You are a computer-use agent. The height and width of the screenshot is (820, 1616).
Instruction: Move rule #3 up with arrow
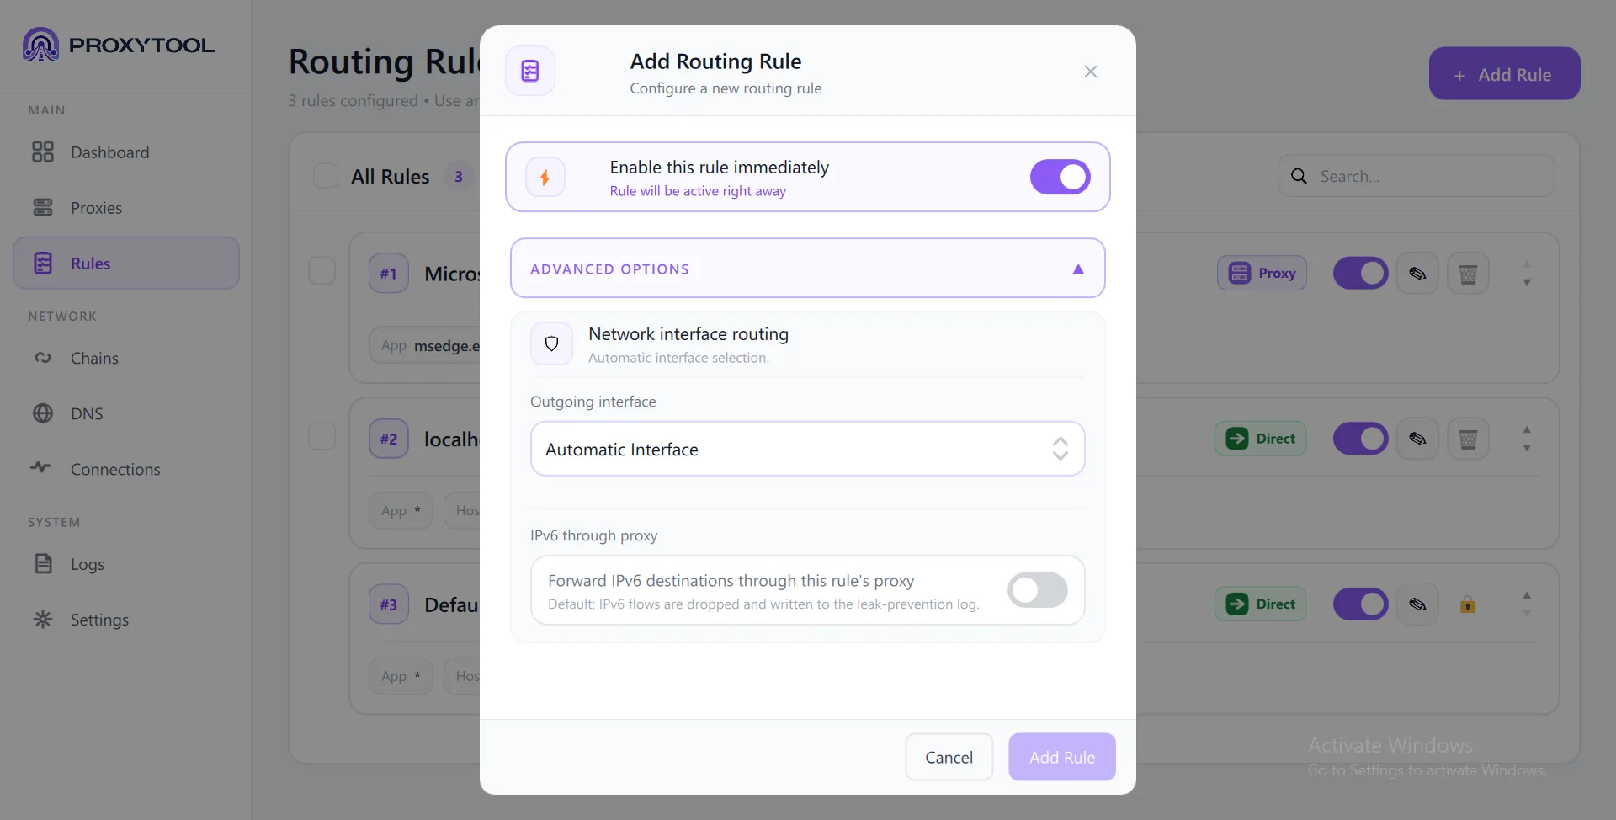click(x=1527, y=595)
